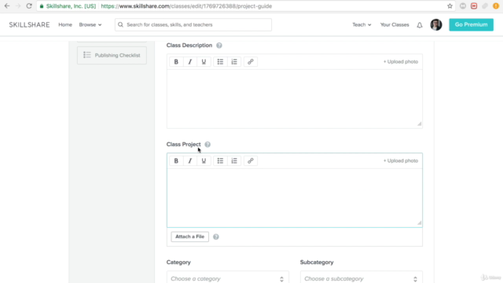Insert numbered list in Class Description
This screenshot has width=503, height=283.
234,61
